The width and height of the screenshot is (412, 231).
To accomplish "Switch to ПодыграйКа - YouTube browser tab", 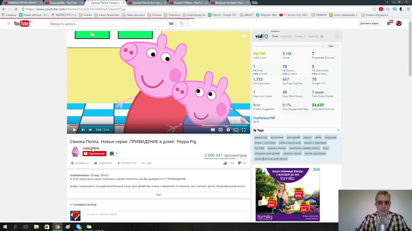I will [x=63, y=3].
